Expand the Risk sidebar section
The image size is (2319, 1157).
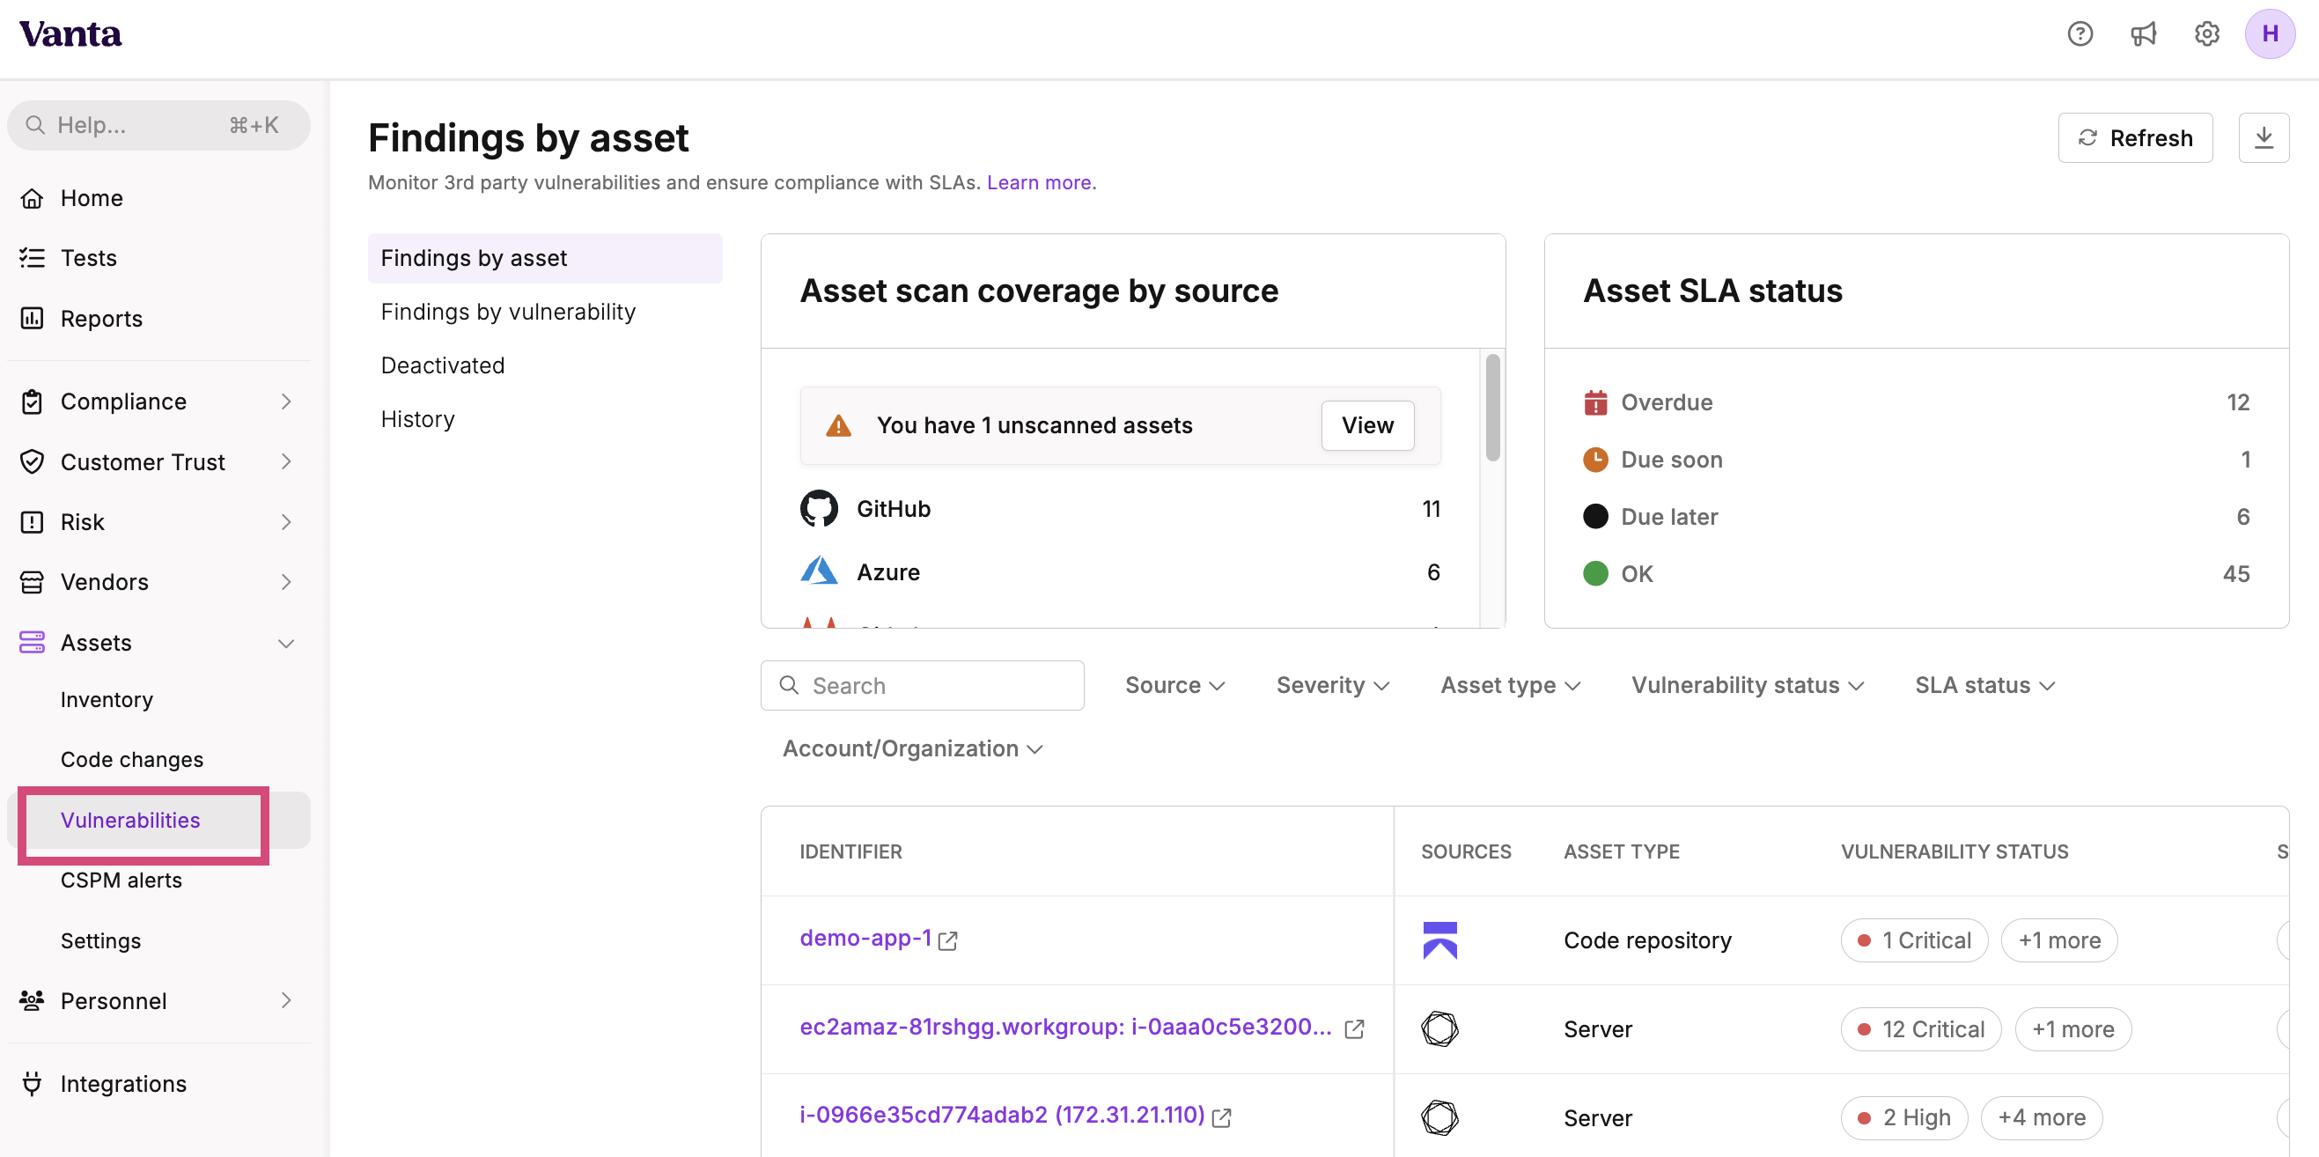286,522
